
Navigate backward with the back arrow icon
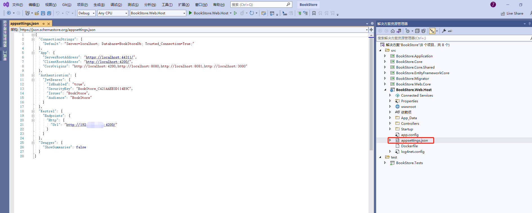point(9,13)
